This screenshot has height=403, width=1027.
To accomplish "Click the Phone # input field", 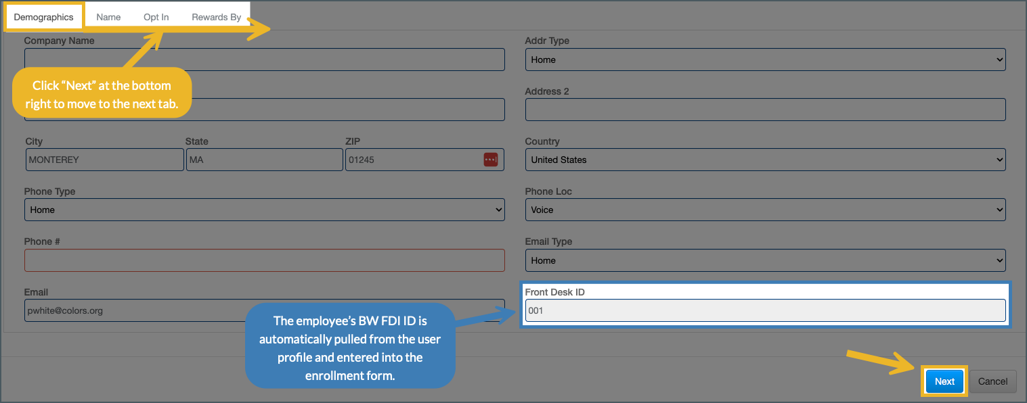I will pyautogui.click(x=264, y=260).
